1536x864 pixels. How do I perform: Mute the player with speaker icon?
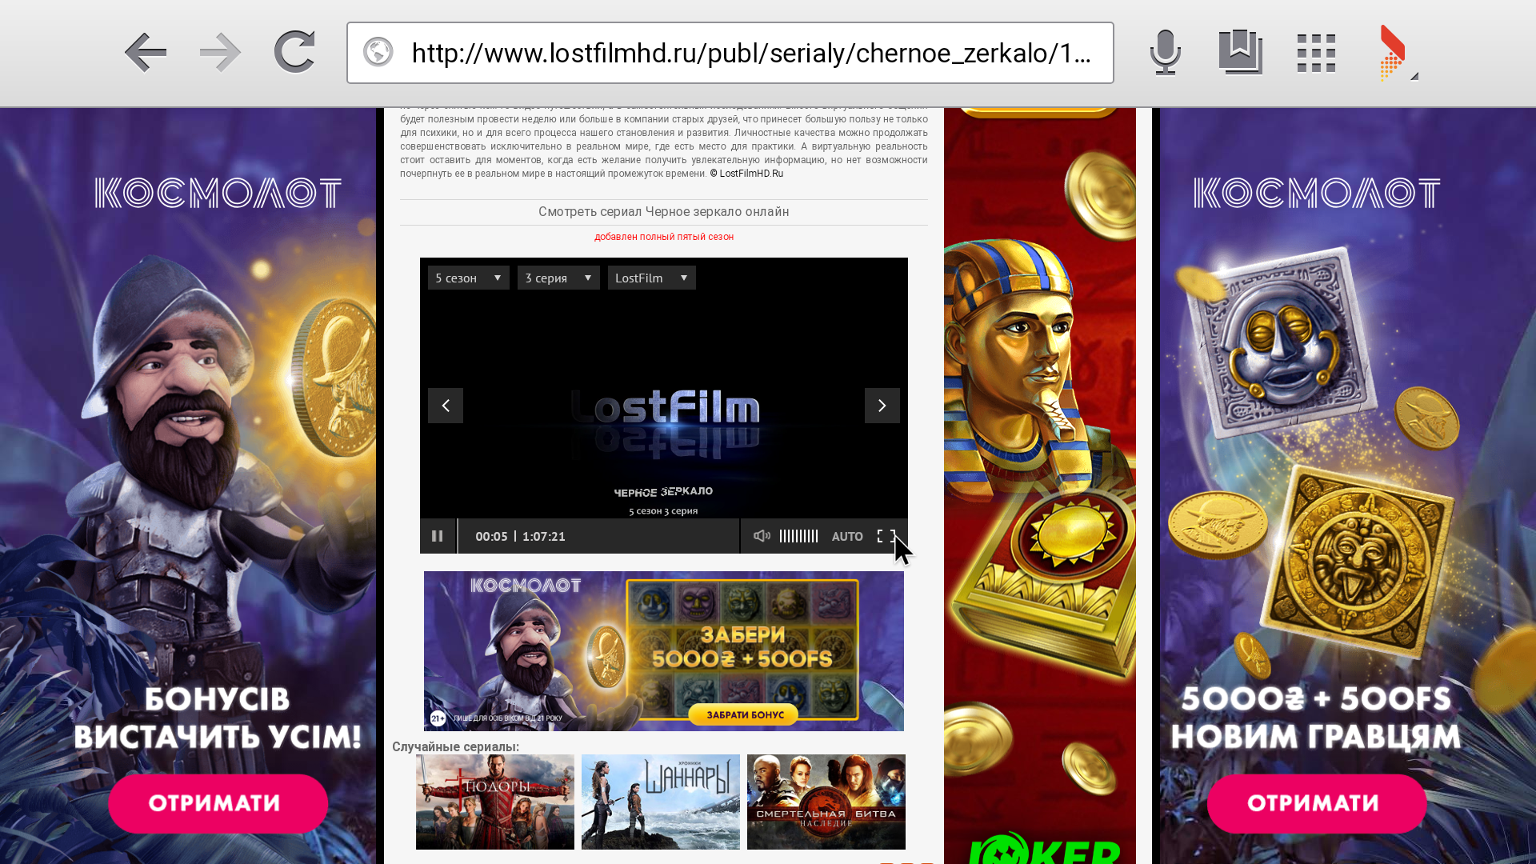[x=762, y=536]
